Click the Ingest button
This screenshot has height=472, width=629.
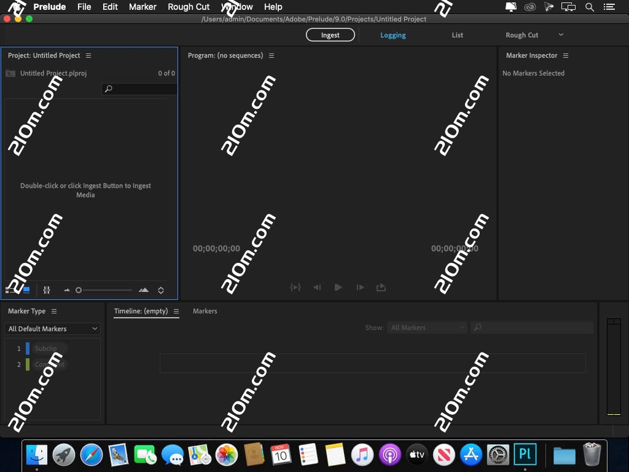330,35
